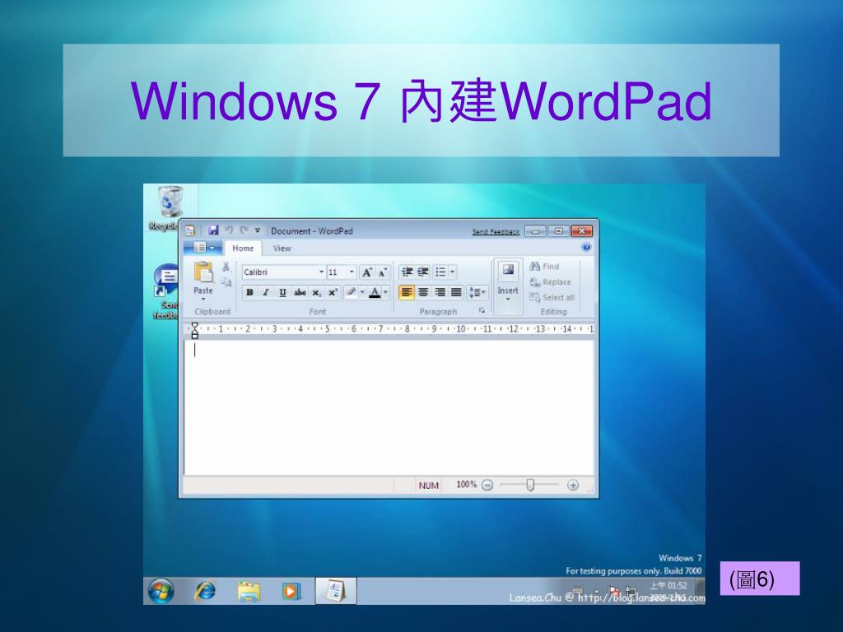Screen dimensions: 843x632
Task: Click the bullet list icon
Action: 441,272
